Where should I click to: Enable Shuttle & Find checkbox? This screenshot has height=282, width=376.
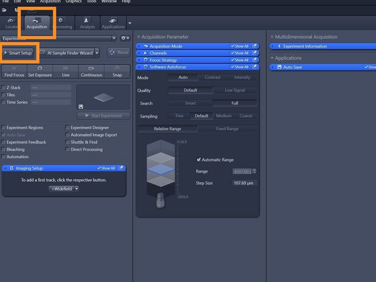coord(67,142)
